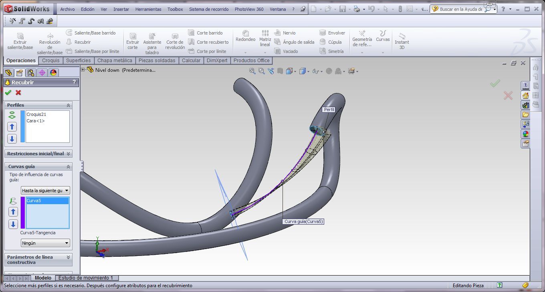Move profile up in Perfiles list

pyautogui.click(x=12, y=127)
